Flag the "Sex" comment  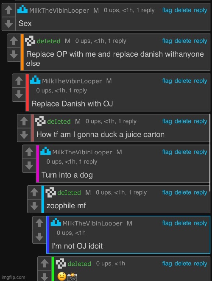coord(167,10)
